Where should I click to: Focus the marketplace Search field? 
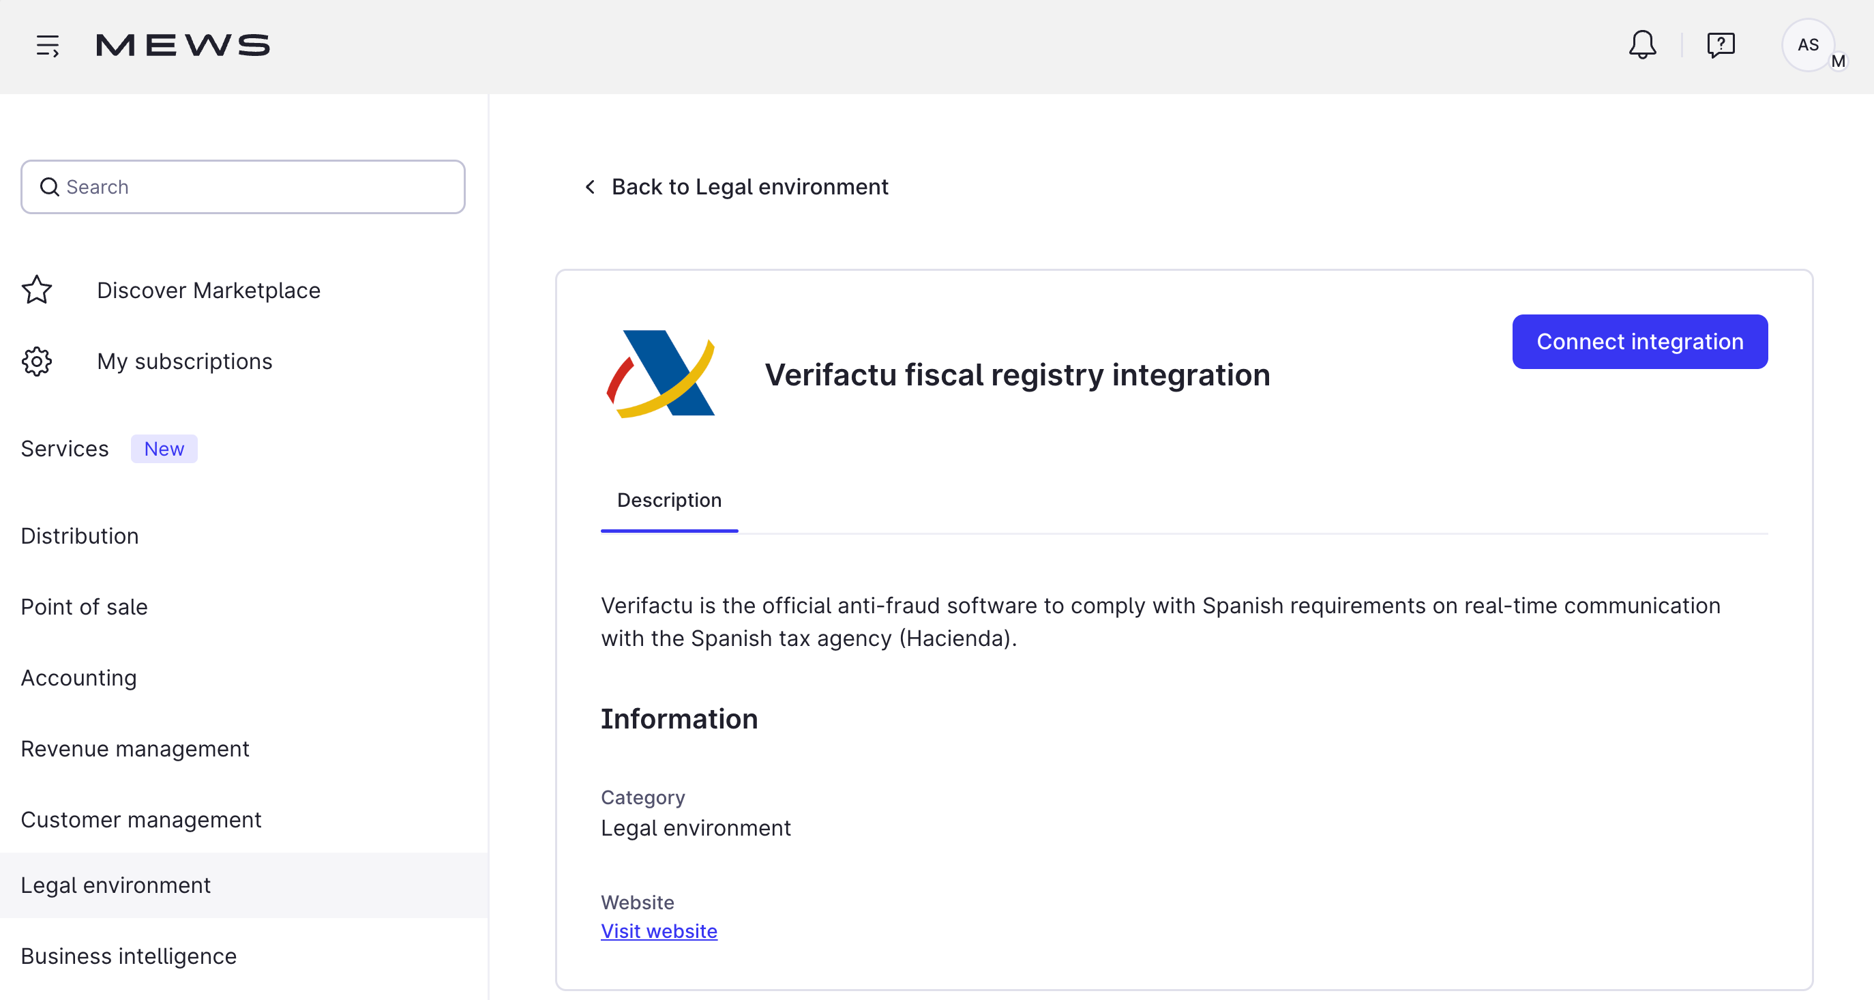243,187
